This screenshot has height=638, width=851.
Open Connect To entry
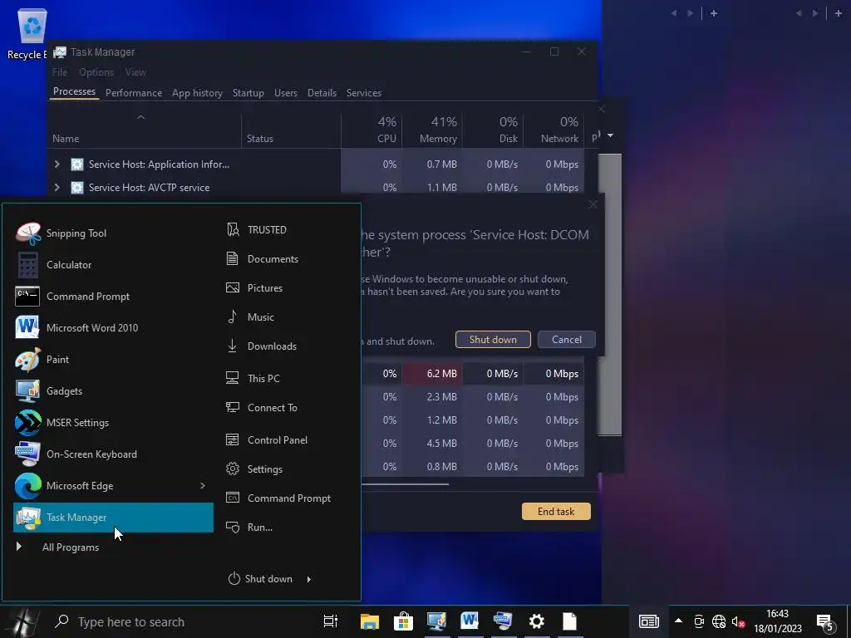[261, 407]
